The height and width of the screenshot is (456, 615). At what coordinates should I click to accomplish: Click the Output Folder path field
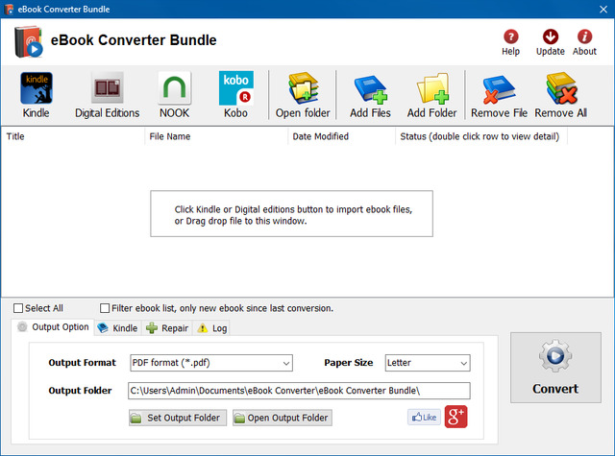coord(298,391)
